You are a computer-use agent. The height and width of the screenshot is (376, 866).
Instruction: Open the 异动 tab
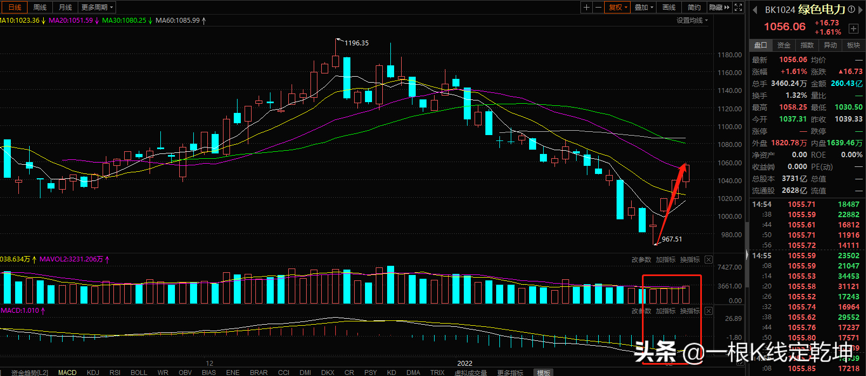tap(830, 45)
